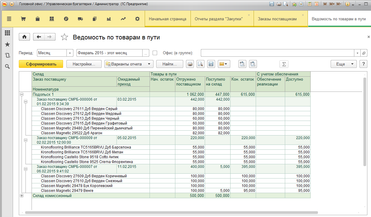The height and width of the screenshot is (217, 371).
Task: Open the Офис field dropdown arrow
Action: click(x=357, y=53)
